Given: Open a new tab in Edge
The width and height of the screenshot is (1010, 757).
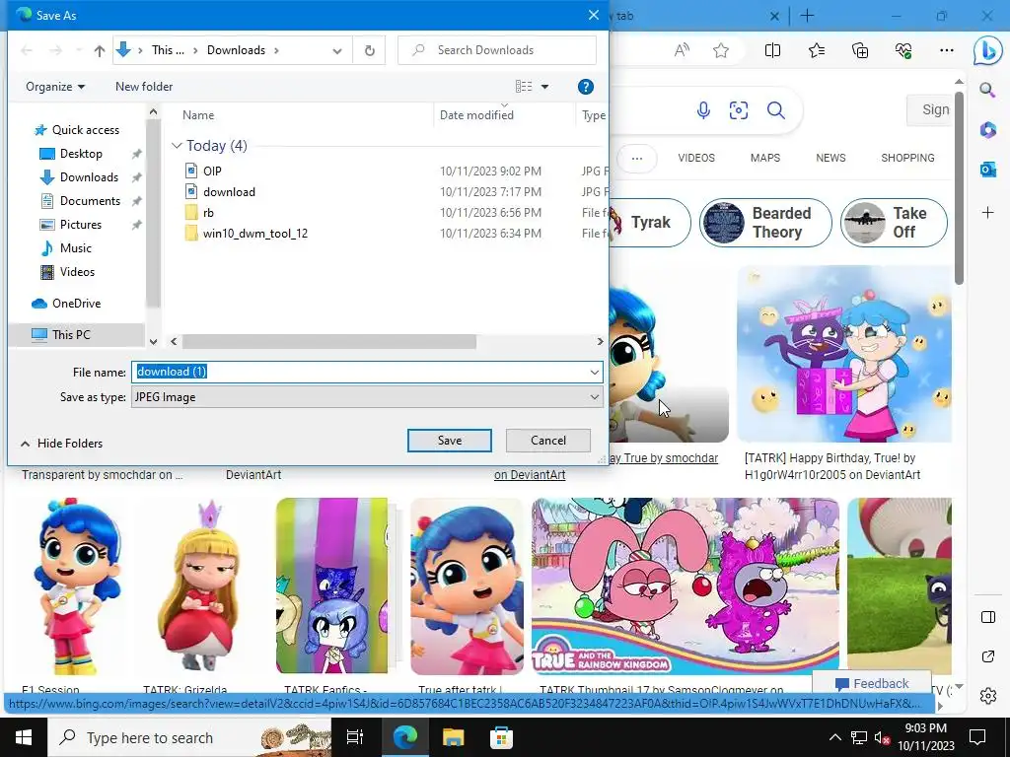Looking at the screenshot, I should pyautogui.click(x=807, y=16).
